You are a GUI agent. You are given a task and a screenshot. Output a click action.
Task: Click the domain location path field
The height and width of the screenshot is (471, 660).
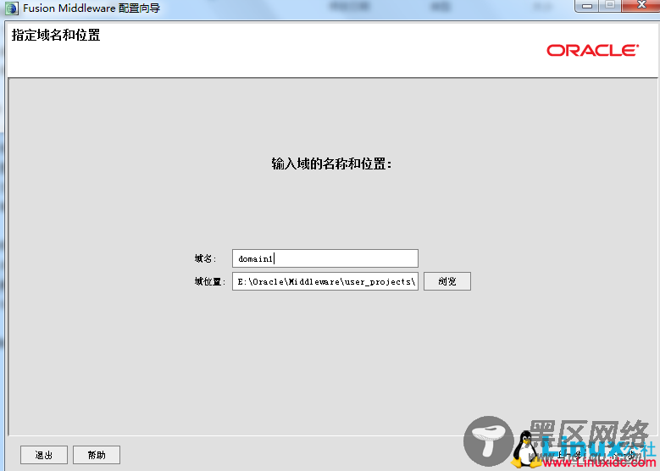coord(325,281)
